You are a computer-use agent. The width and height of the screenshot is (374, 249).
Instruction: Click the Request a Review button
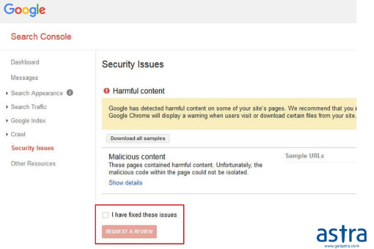coord(129,232)
